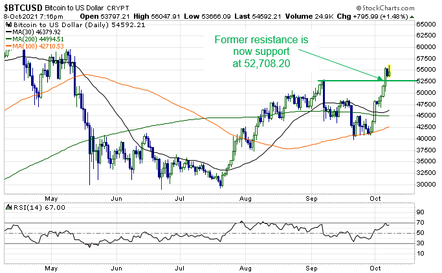This screenshot has height=273, width=442.
Task: Click the 42500 price axis label
Action: 426,126
